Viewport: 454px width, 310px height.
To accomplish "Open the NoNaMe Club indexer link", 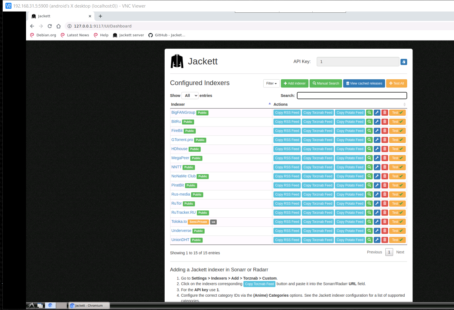I will tap(183, 176).
